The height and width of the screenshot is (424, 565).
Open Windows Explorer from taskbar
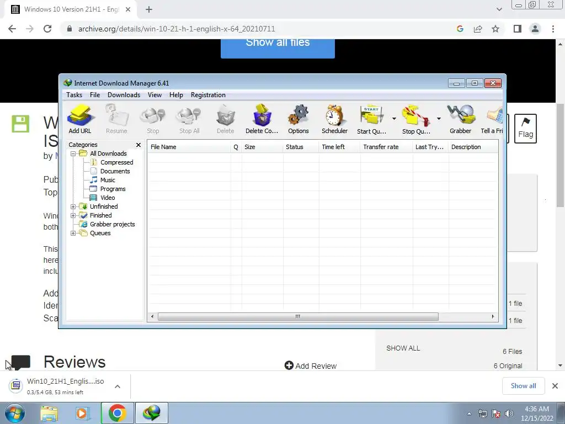pyautogui.click(x=49, y=413)
